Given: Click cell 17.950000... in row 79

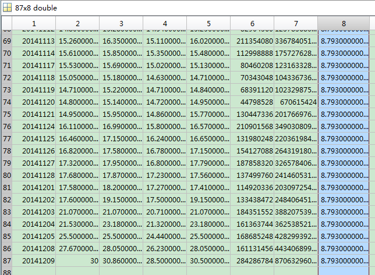Looking at the screenshot, I should pyautogui.click(x=121, y=163).
